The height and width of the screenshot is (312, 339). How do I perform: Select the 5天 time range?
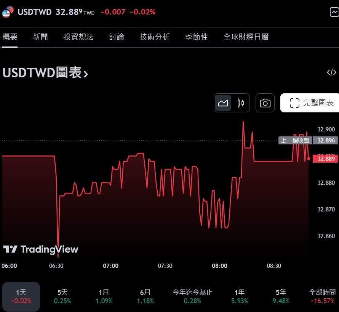coord(62,296)
